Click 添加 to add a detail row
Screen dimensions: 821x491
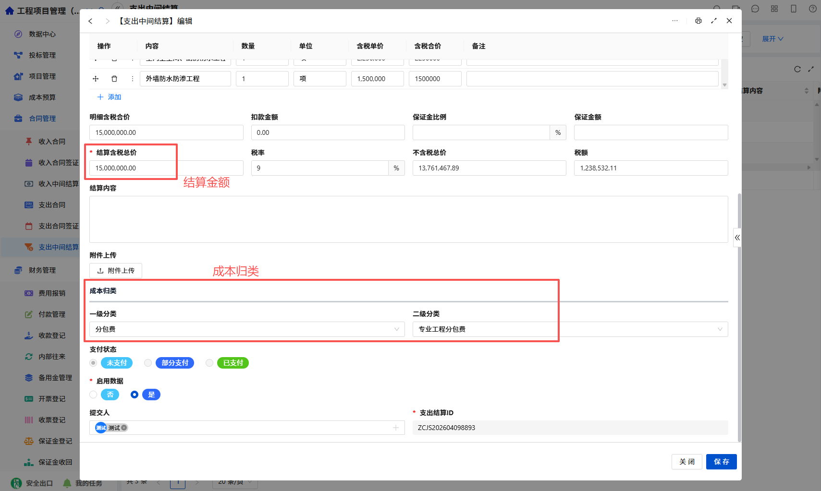(x=110, y=97)
